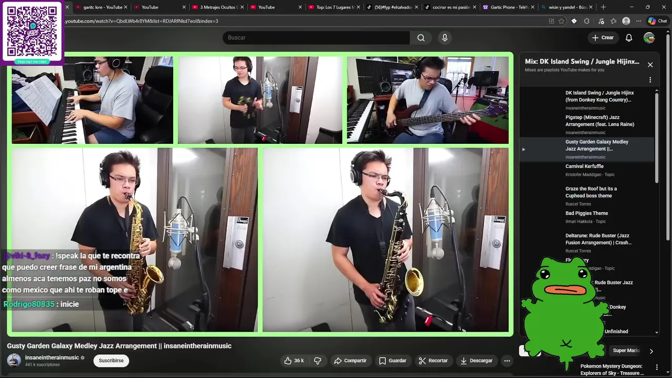Switch to the '(56)#fyp #elsalvador' TikTok tab
Viewport: 672px width, 378px height.
tap(391, 7)
